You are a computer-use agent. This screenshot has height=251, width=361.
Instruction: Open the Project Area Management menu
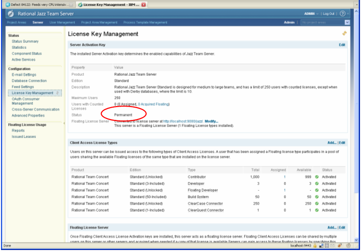pyautogui.click(x=99, y=22)
